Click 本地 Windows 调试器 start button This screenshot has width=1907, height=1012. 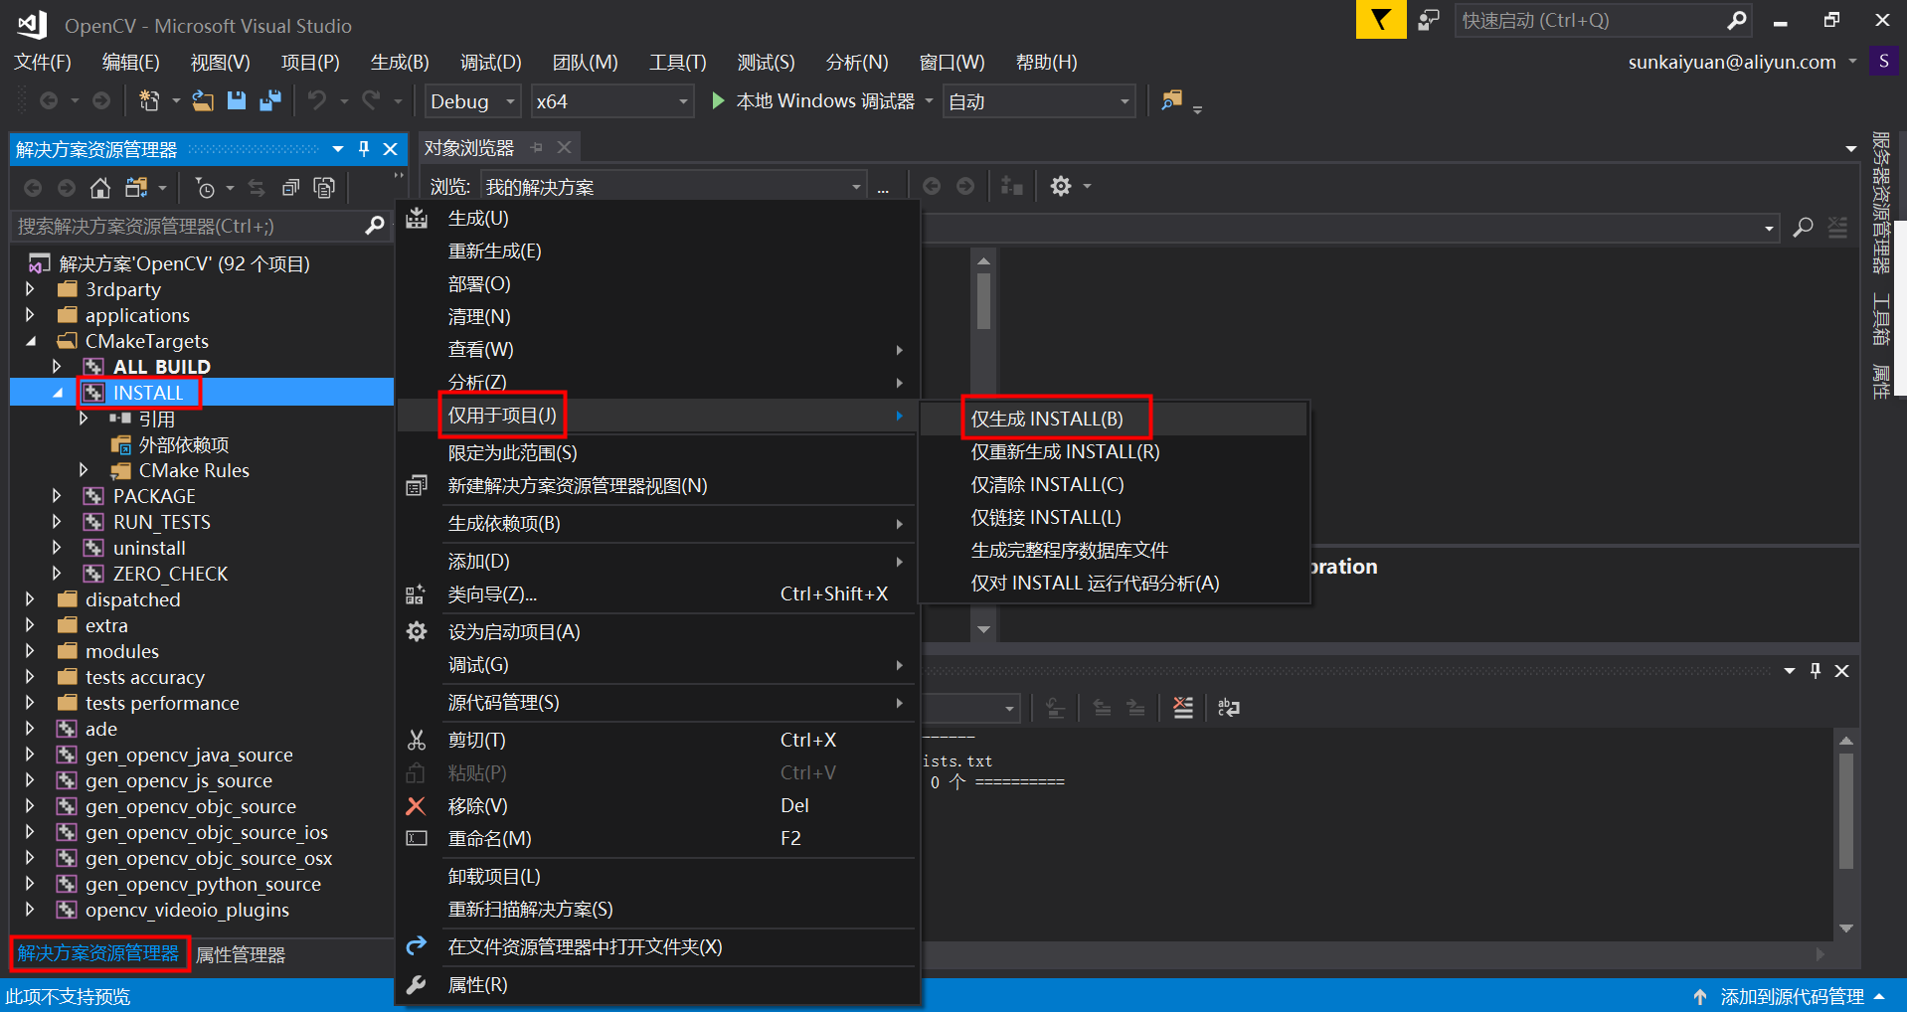824,100
